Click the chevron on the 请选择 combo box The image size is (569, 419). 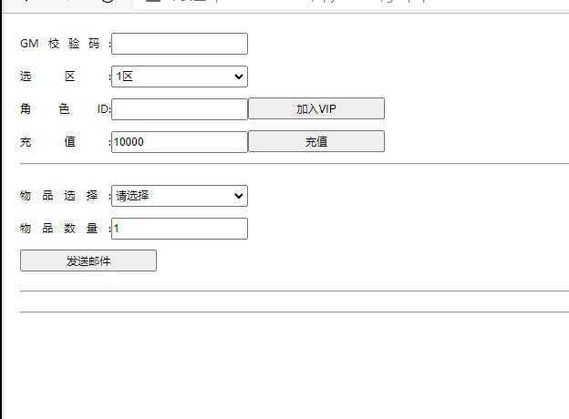[x=239, y=196]
